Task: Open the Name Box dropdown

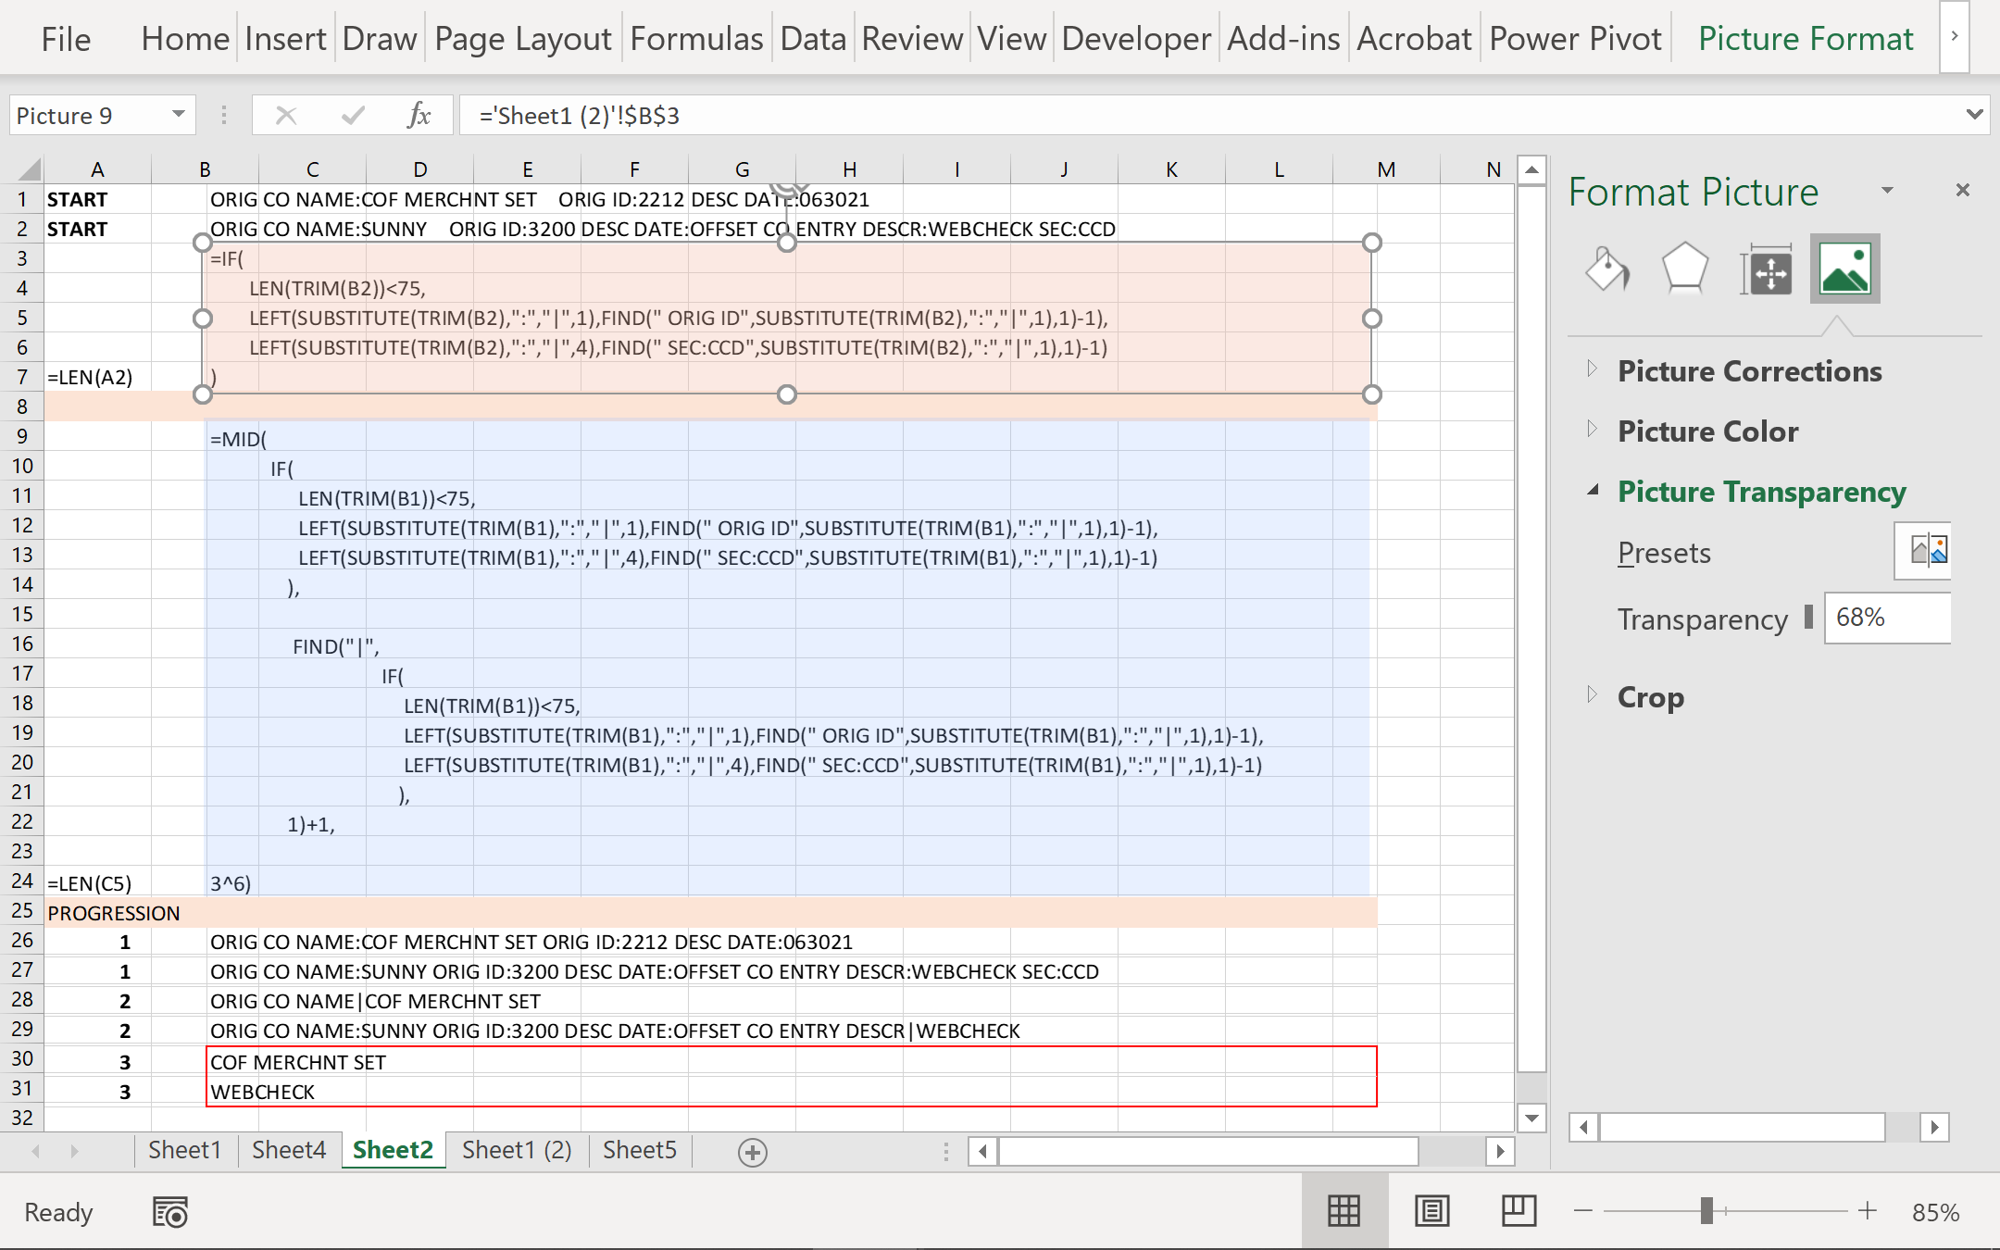Action: coord(179,115)
